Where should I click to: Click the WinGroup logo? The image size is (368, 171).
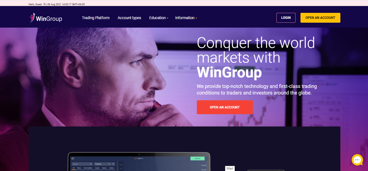[46, 18]
